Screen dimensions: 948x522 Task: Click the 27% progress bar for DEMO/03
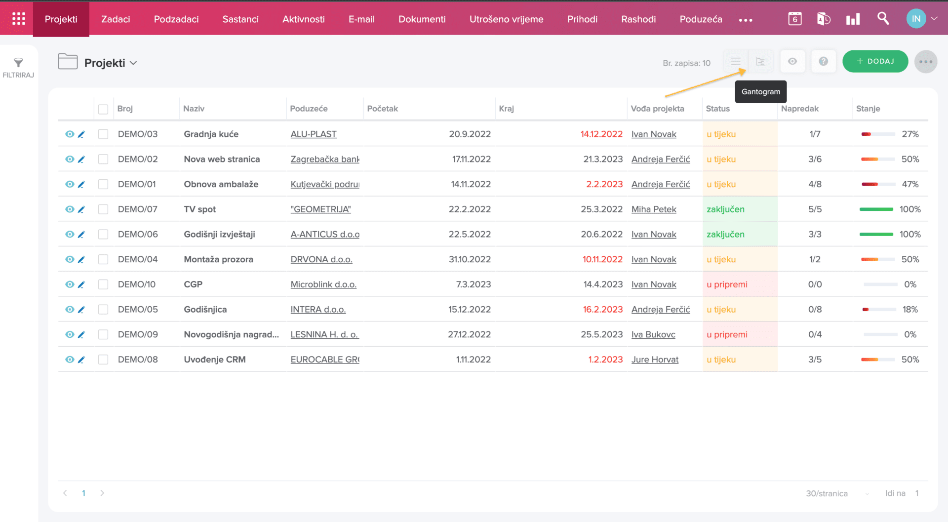click(x=878, y=134)
